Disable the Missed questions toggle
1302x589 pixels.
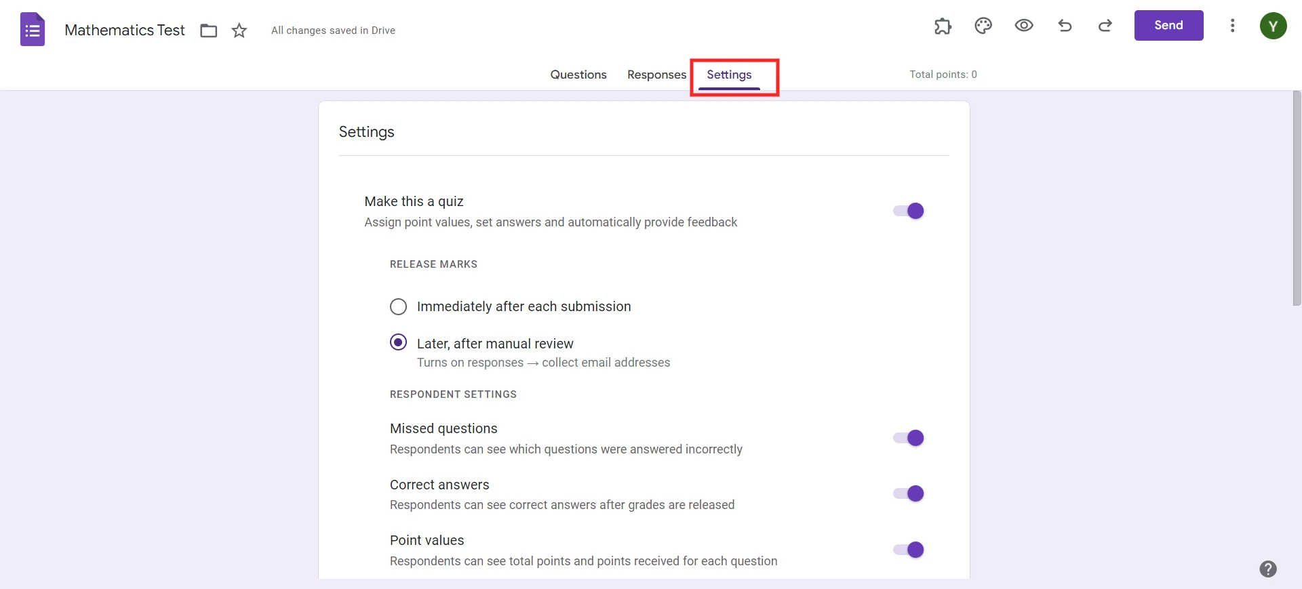click(909, 438)
